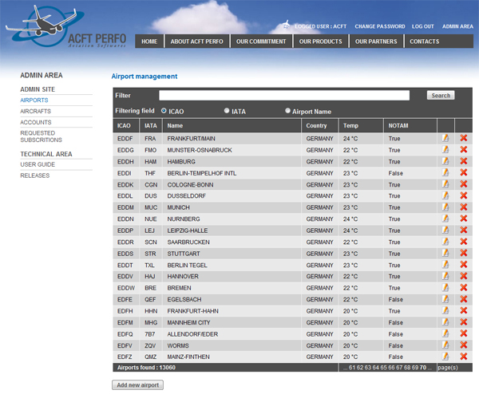Type in the Filter text field

click(x=284, y=95)
